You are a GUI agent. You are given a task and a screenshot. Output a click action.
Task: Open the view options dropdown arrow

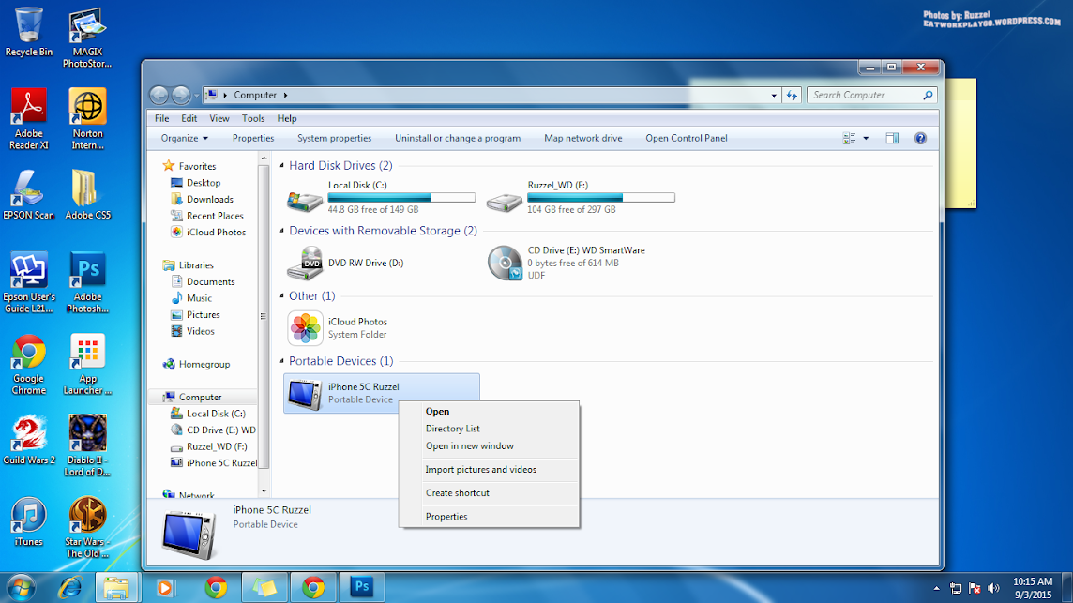tap(866, 138)
